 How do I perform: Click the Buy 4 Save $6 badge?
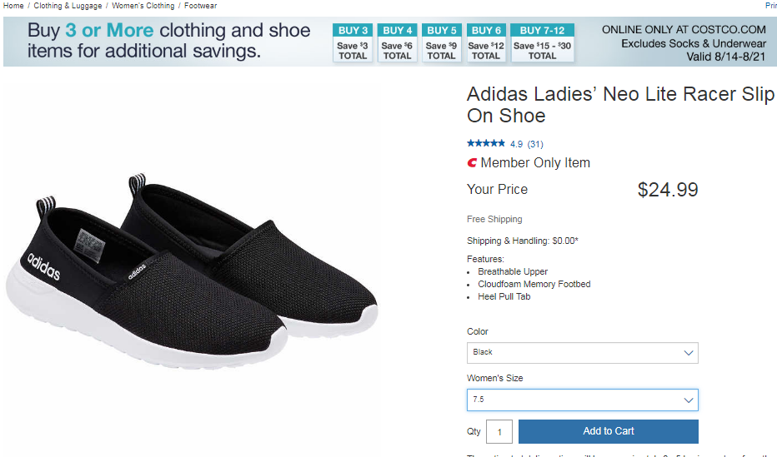click(x=397, y=43)
